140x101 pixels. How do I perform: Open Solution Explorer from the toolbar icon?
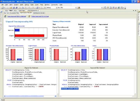pos(105,8)
